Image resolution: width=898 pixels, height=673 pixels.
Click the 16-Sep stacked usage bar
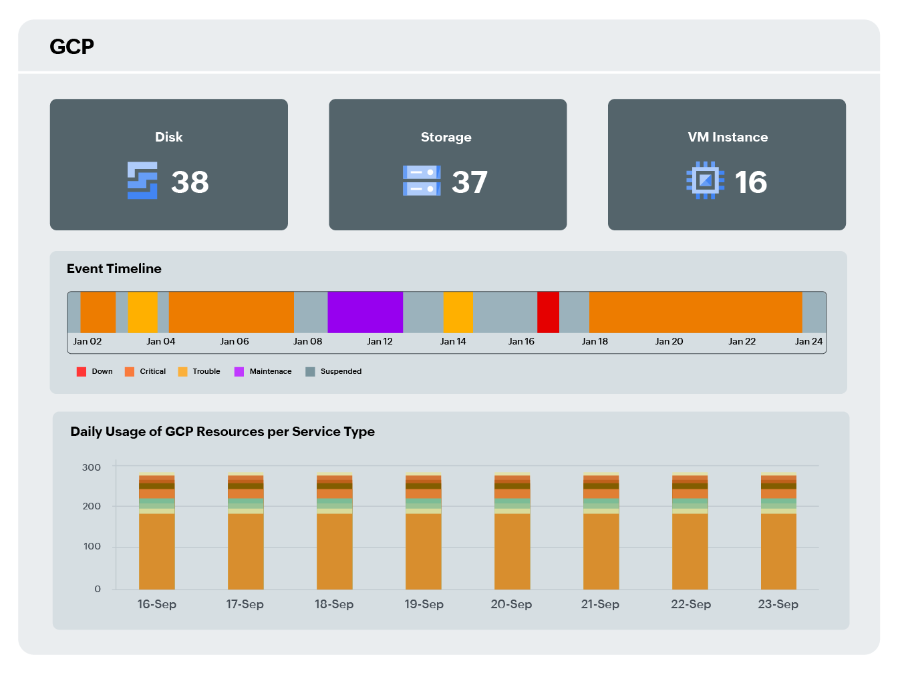click(157, 531)
